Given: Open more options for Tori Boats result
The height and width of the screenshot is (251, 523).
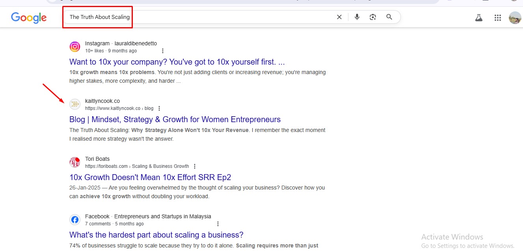Looking at the screenshot, I should click(x=195, y=166).
